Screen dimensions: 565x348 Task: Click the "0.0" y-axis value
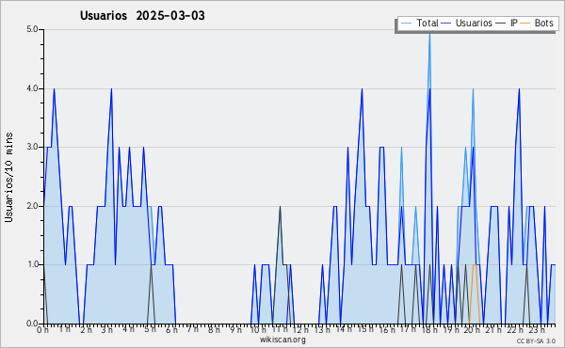click(32, 324)
